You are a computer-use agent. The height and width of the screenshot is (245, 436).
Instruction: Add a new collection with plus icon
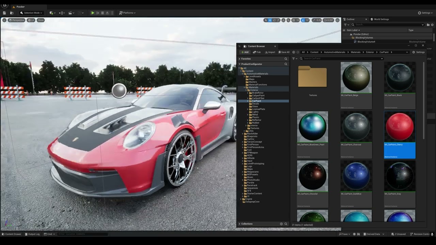pos(281,224)
